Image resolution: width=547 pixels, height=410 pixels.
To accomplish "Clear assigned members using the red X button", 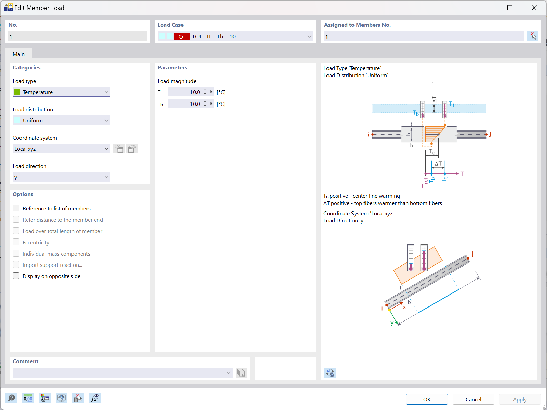I will tap(532, 36).
